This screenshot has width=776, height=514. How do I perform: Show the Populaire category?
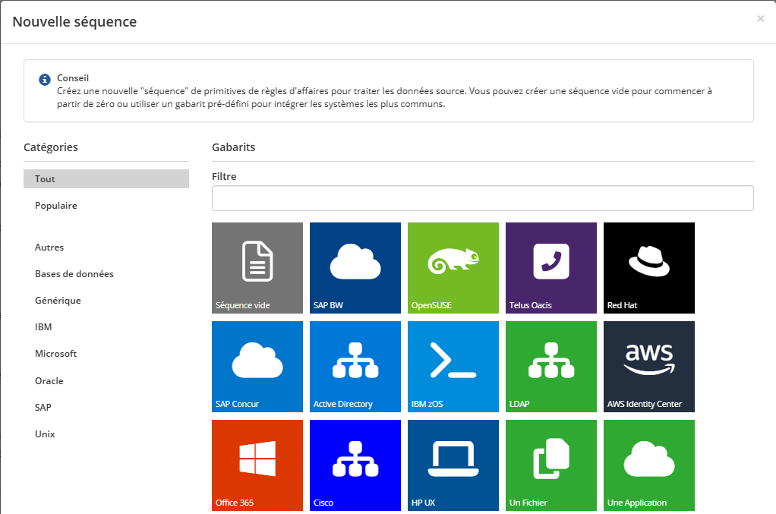coord(56,206)
